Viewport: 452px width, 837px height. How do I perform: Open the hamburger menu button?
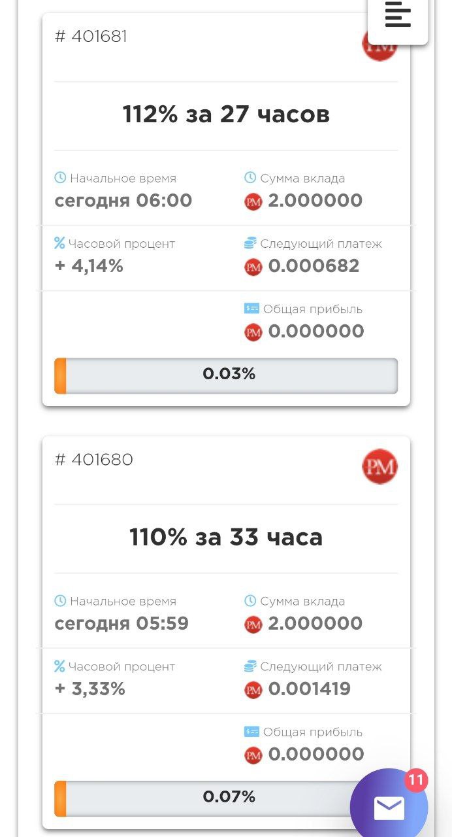click(398, 14)
